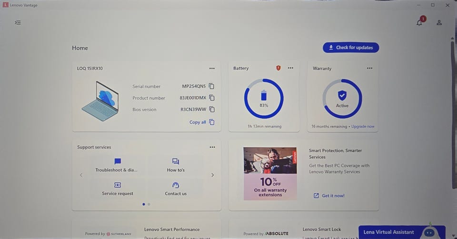The width and height of the screenshot is (457, 239).
Task: Copy the BIOS version R3CN39WW
Action: tap(212, 110)
